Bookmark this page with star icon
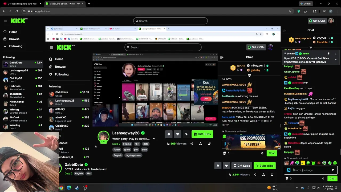 click(x=290, y=11)
